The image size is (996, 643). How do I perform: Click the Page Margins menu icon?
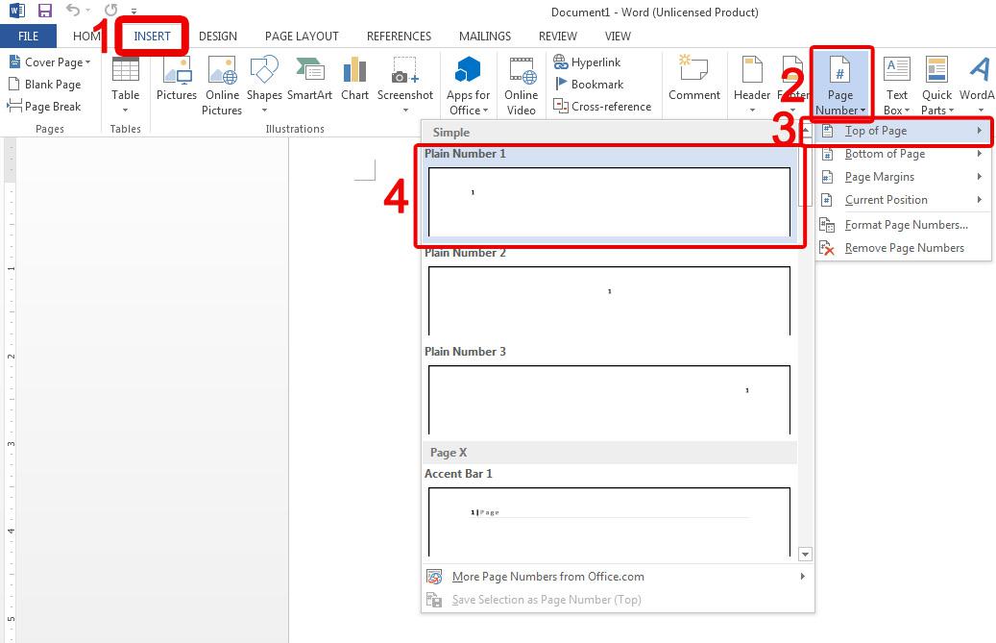827,177
